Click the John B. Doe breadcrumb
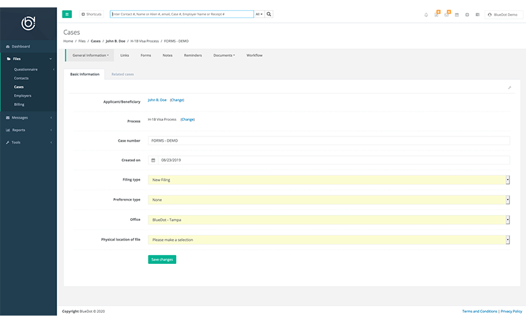The width and height of the screenshot is (526, 323). [116, 41]
